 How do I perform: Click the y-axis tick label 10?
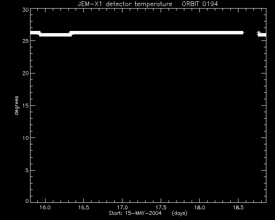[26, 138]
